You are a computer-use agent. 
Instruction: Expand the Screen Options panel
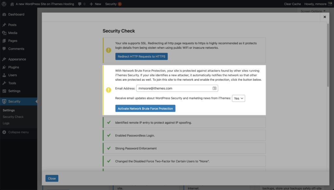tap(313, 11)
